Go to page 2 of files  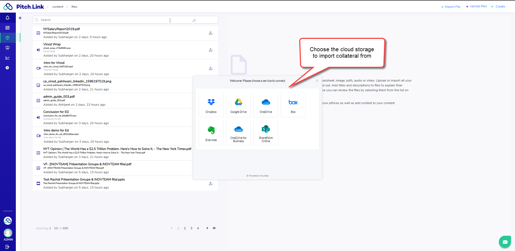point(185,228)
